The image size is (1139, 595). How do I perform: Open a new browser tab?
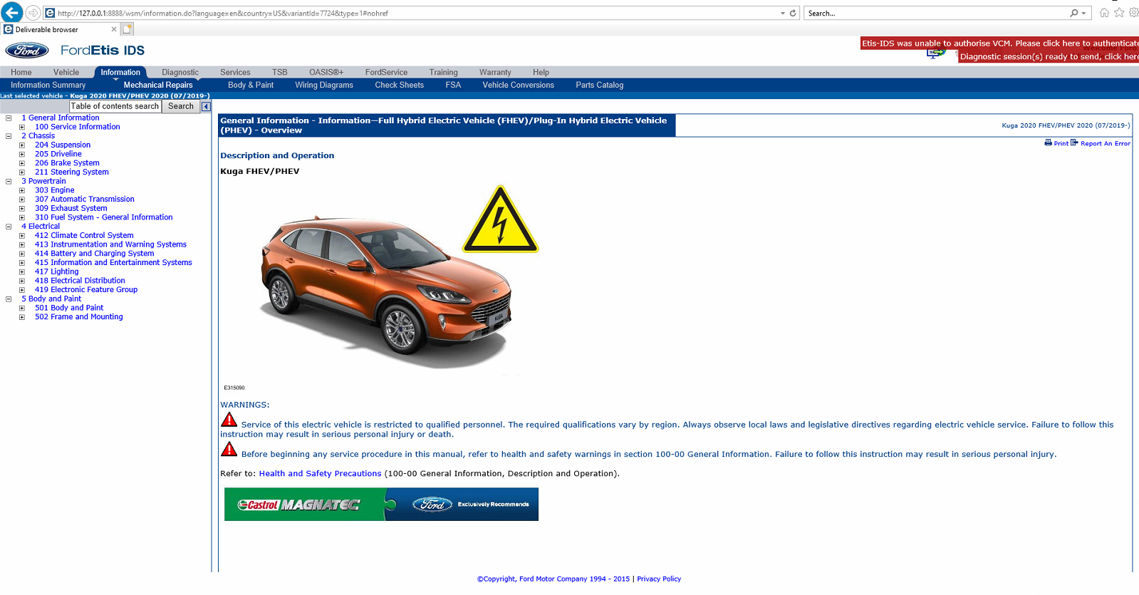point(127,29)
